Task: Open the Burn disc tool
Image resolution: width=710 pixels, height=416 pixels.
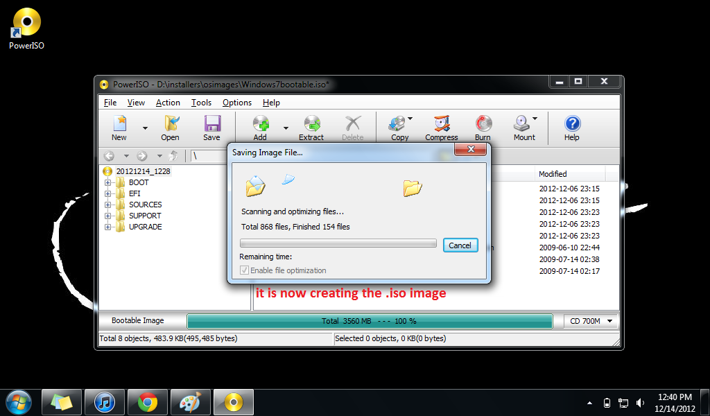Action: pos(483,128)
